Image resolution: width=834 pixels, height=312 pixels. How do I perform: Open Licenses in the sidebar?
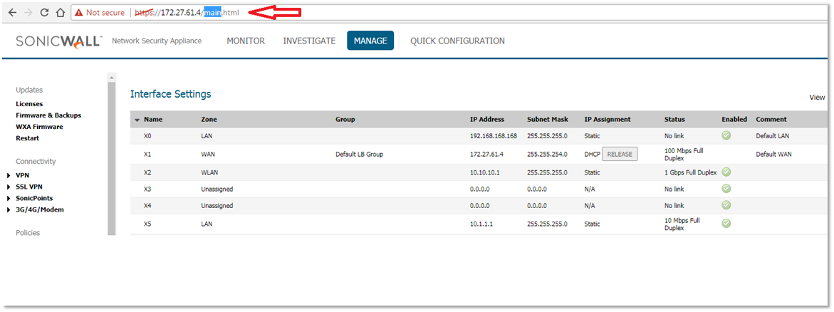click(x=29, y=104)
